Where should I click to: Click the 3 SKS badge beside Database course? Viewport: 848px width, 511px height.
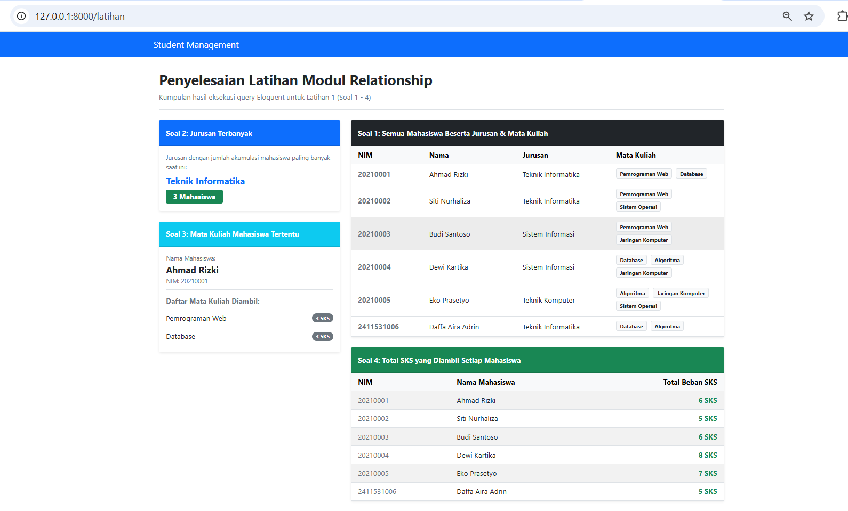(323, 336)
